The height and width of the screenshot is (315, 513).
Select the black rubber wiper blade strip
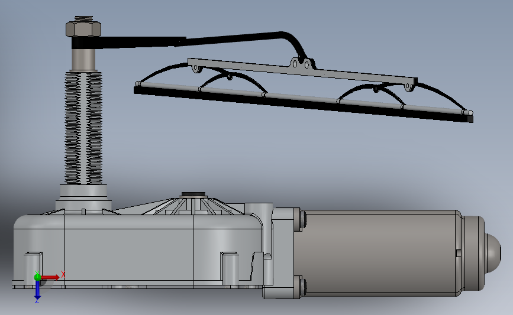(x=302, y=105)
